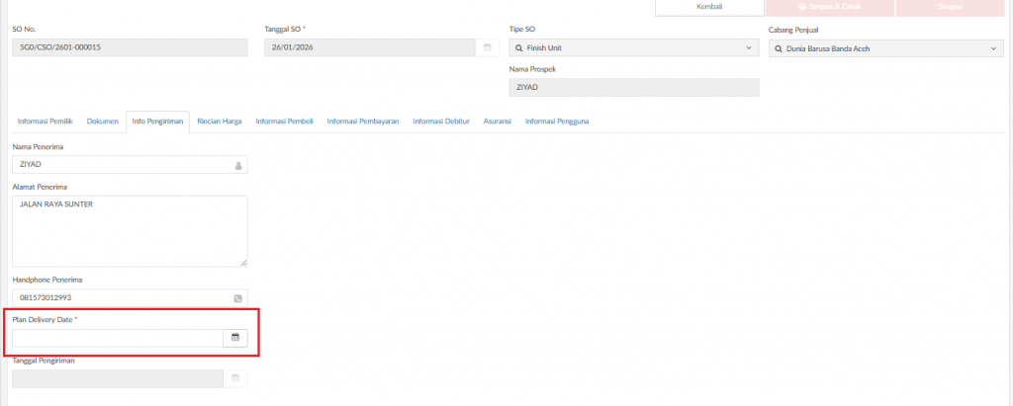Click into the Plan Delivery Date field
Viewport: 1013px width, 406px height.
coord(117,338)
